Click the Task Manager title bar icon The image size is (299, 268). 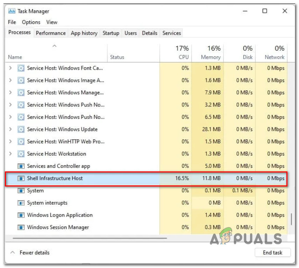tap(12, 11)
